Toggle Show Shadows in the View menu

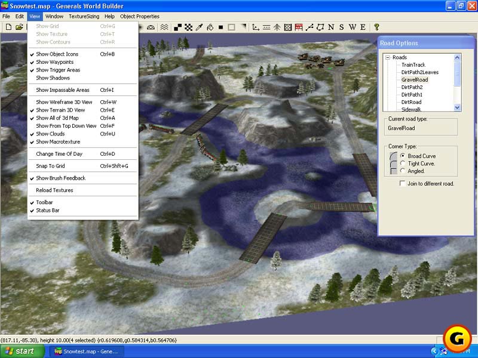tap(82, 78)
